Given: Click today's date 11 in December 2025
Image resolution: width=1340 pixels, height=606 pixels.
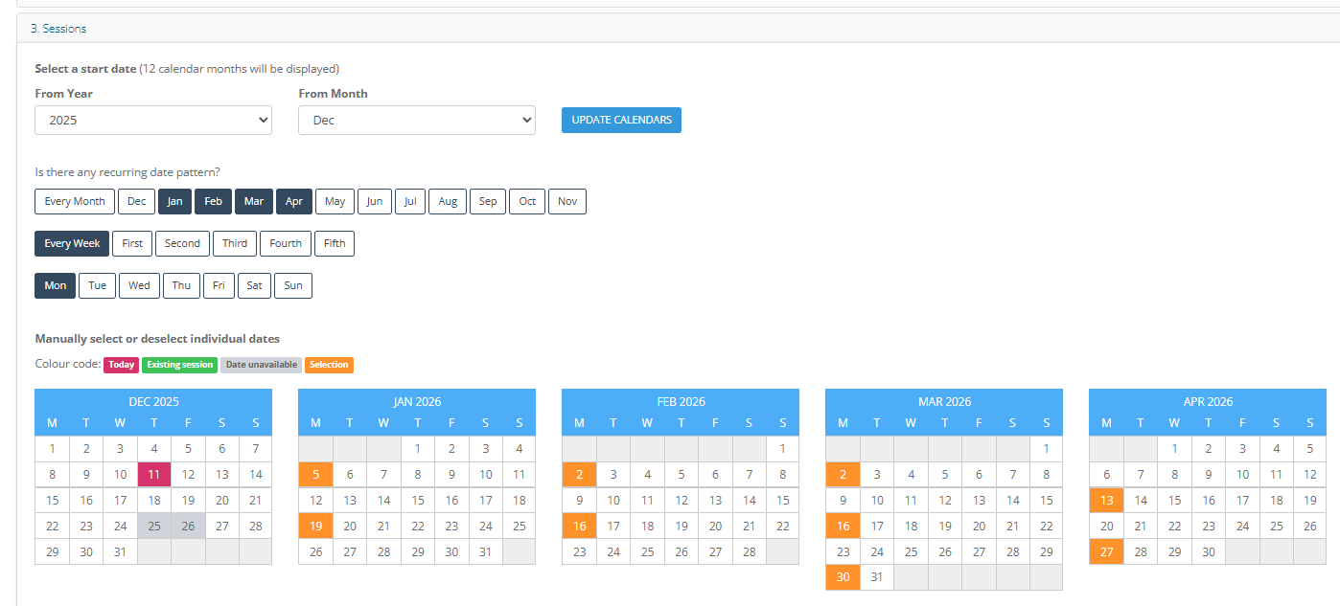Looking at the screenshot, I should [x=153, y=474].
